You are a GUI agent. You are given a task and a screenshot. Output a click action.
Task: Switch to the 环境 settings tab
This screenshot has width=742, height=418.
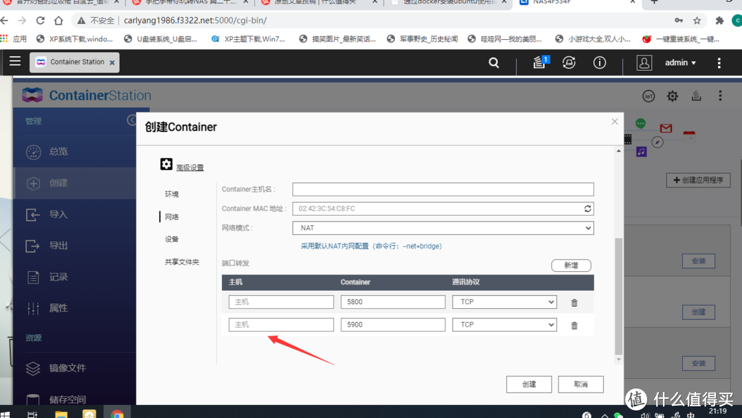[x=172, y=194]
